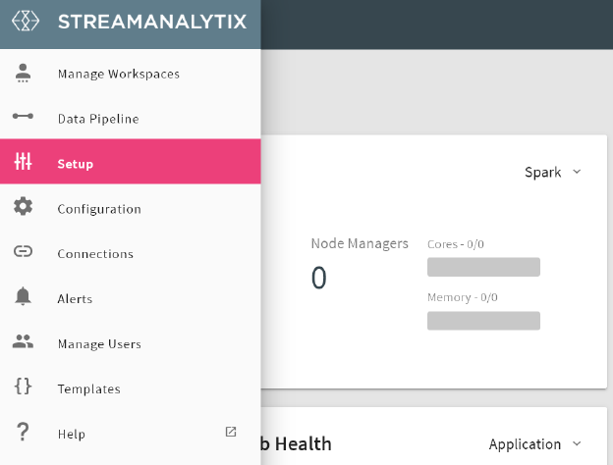
Task: Click the Templates curly braces icon
Action: (23, 387)
